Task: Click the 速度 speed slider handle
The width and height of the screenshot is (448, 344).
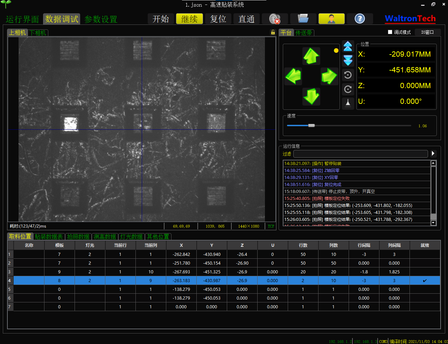Action: pos(311,126)
